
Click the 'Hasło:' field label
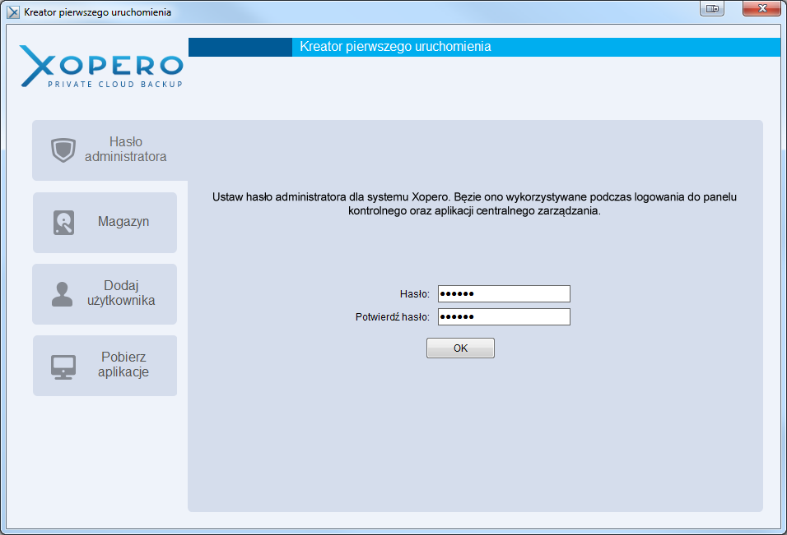[x=414, y=294]
